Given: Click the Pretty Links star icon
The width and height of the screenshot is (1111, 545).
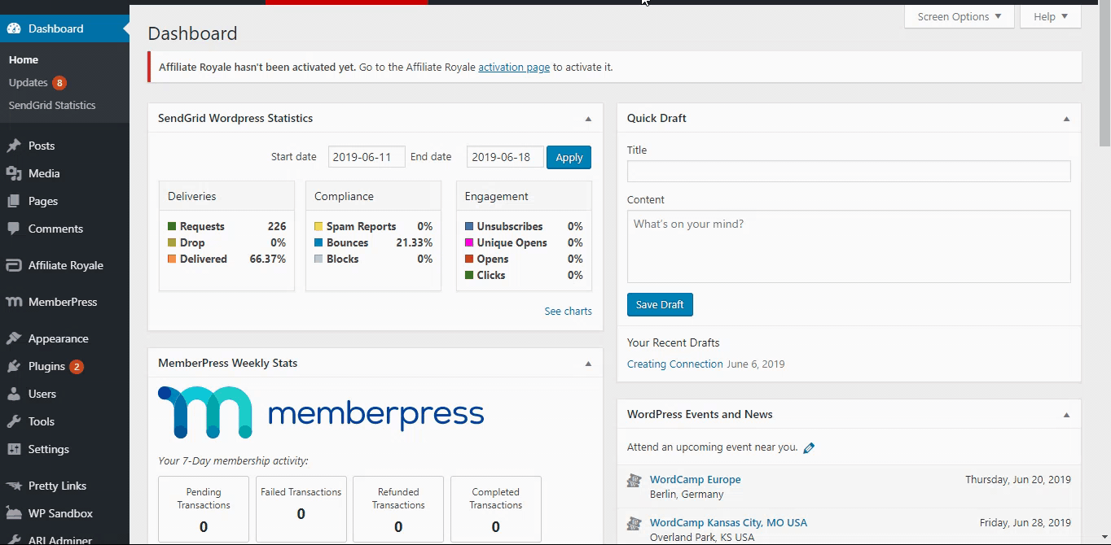Looking at the screenshot, I should (x=14, y=486).
